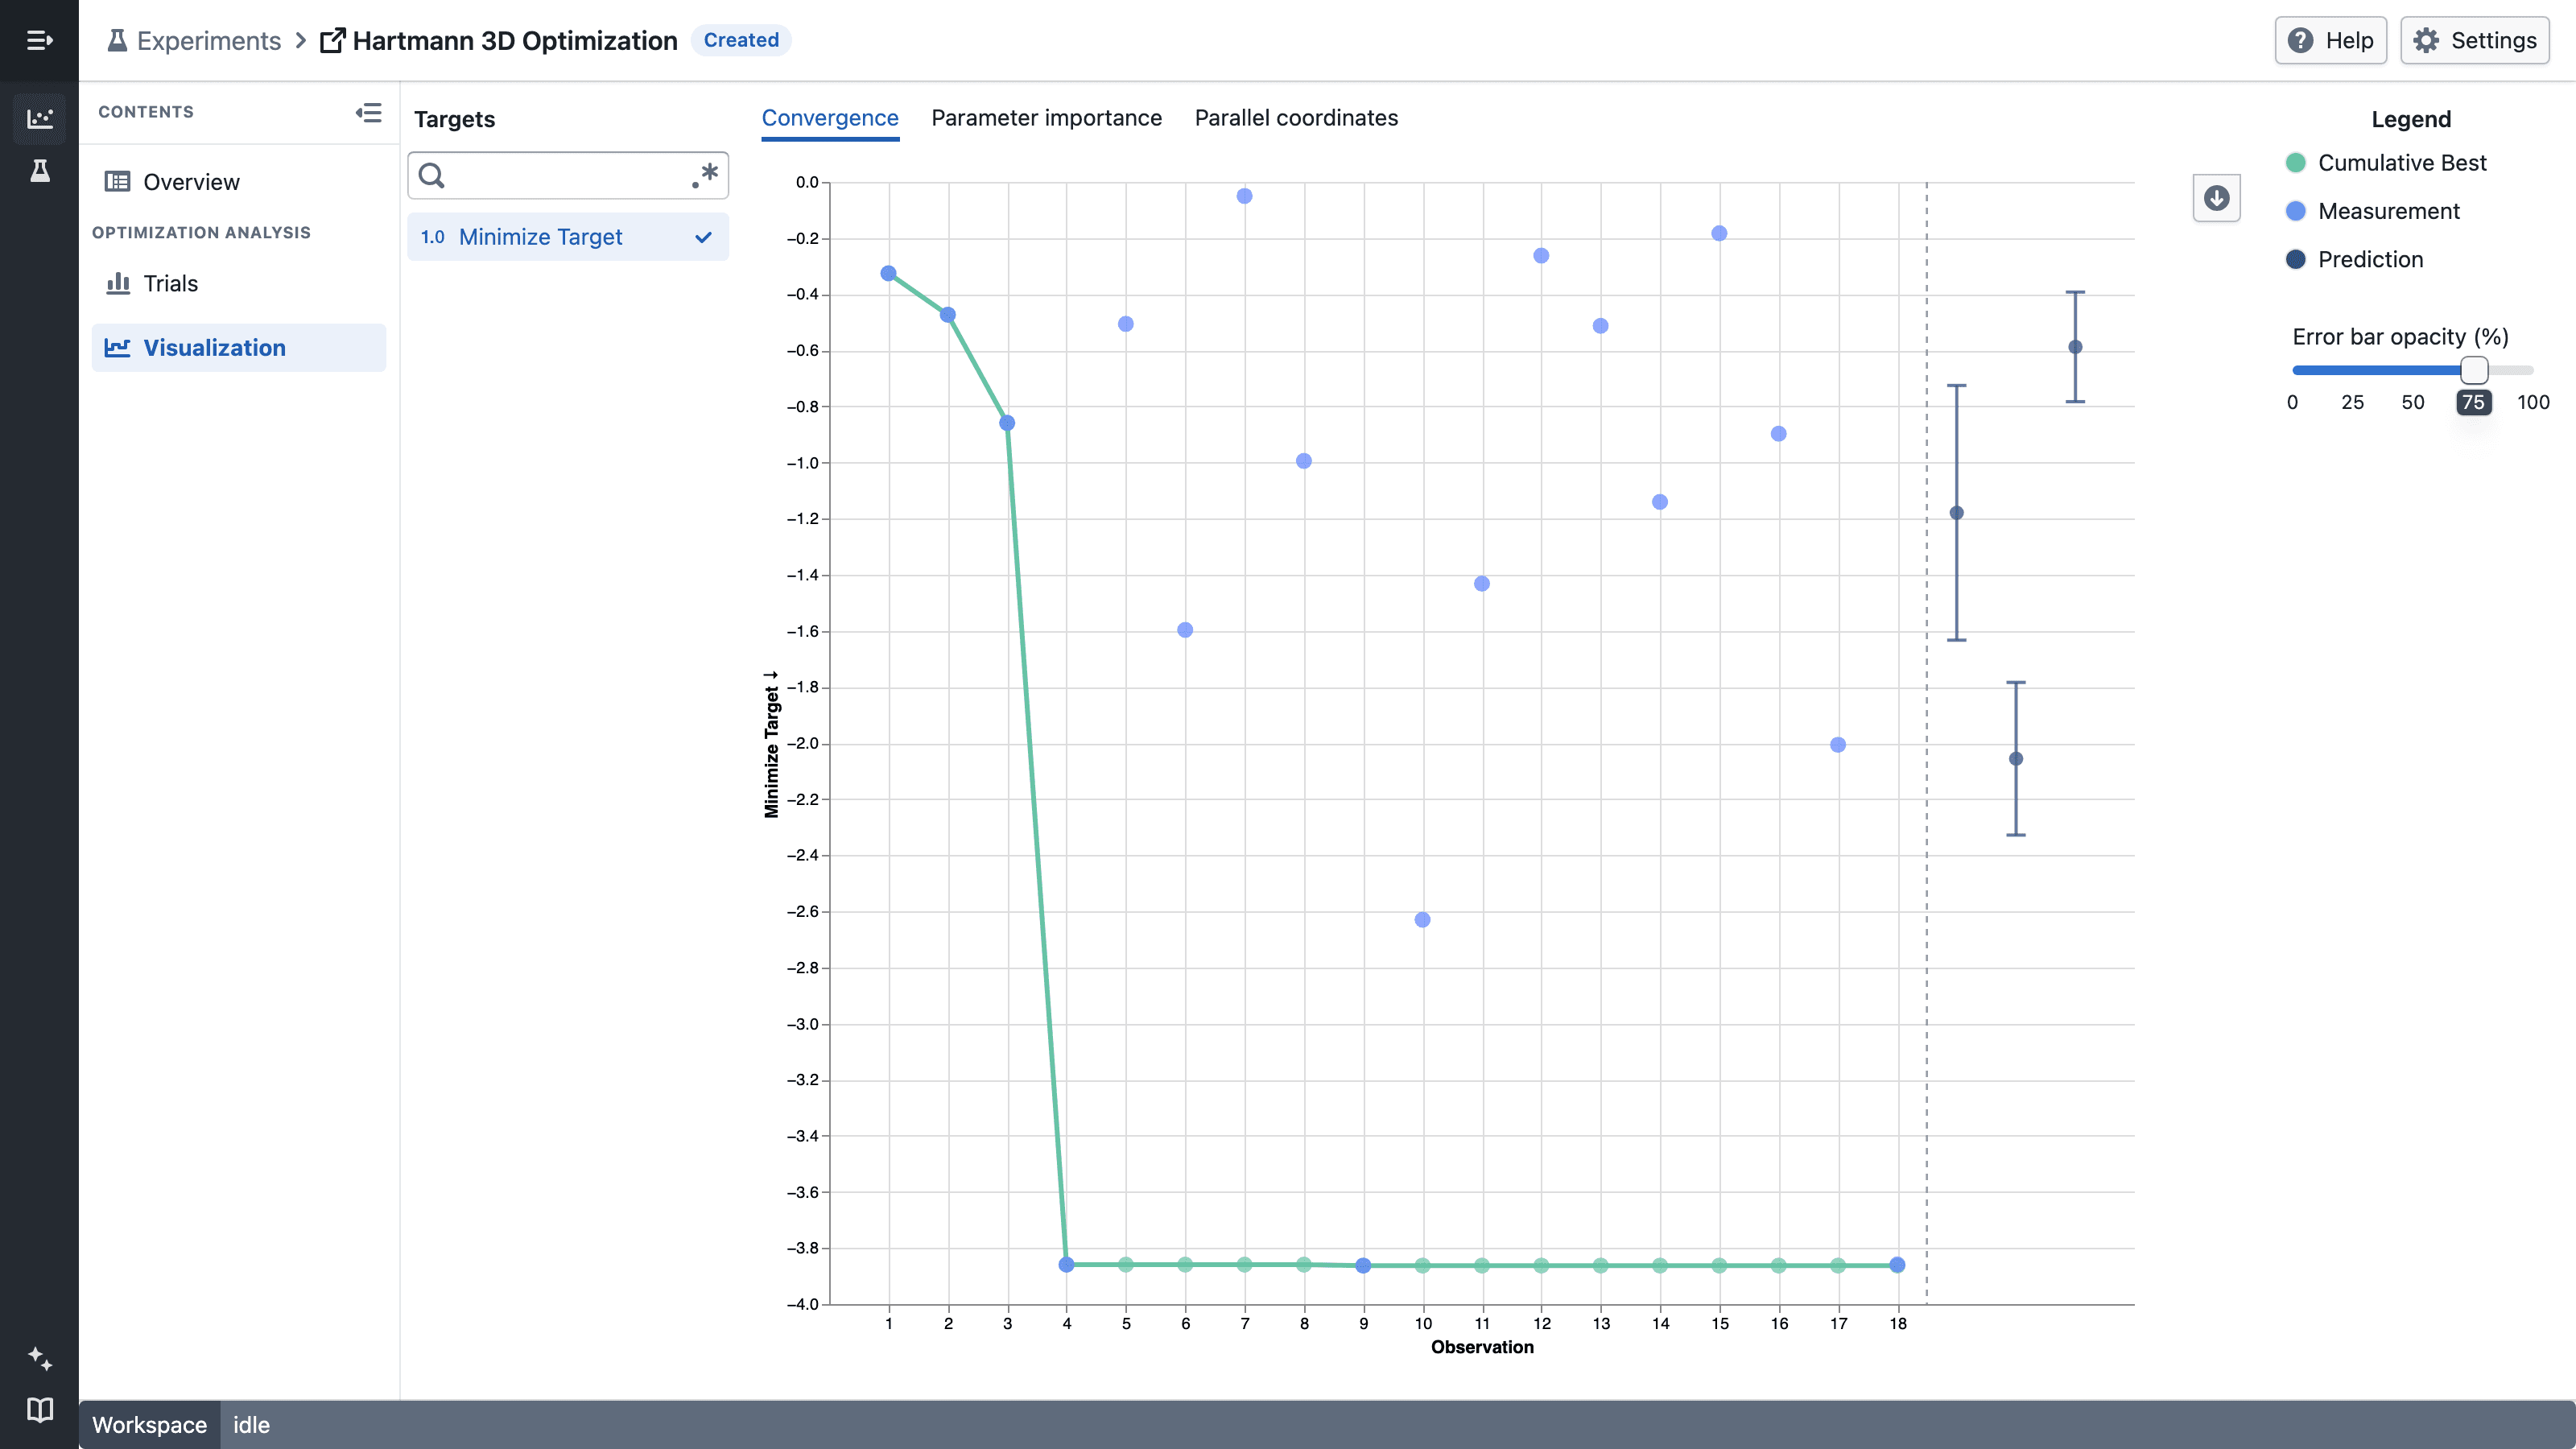Click the Created status badge
The image size is (2576, 1449).
point(741,40)
